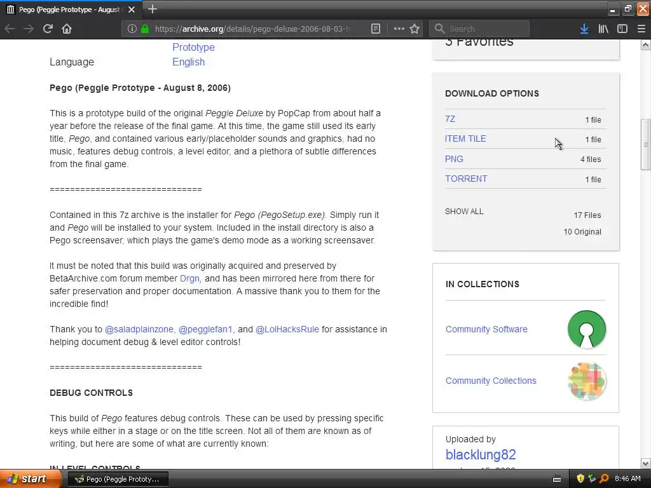Click the '4 files' count beside PNG
651x488 pixels.
click(591, 159)
